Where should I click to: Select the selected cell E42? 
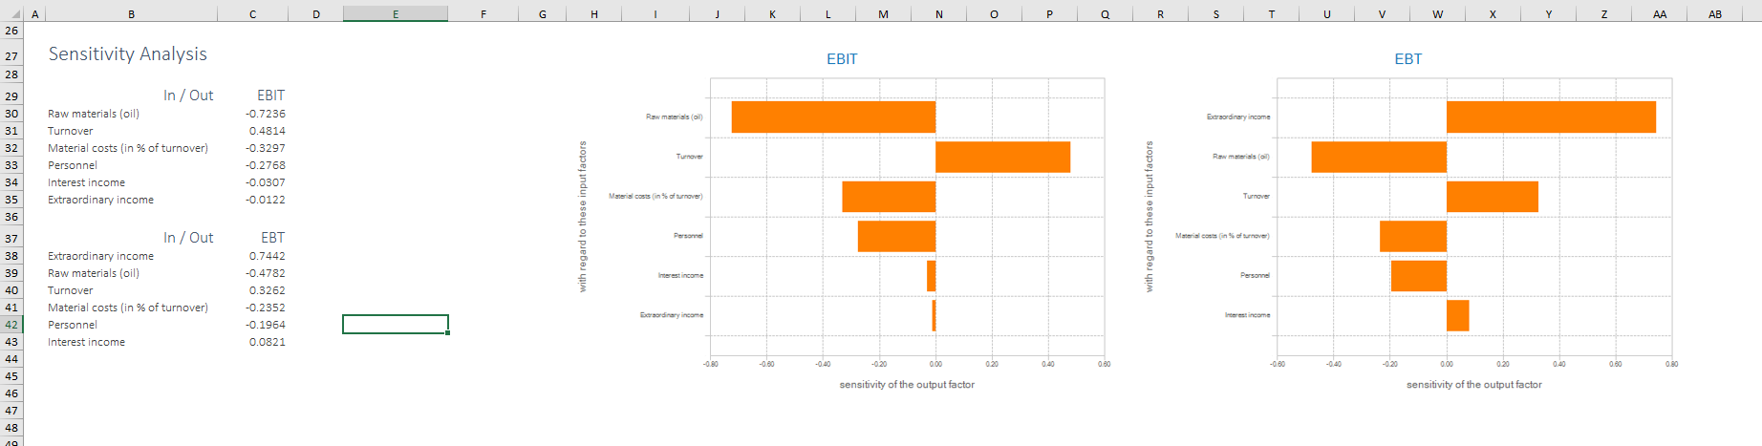pos(396,325)
